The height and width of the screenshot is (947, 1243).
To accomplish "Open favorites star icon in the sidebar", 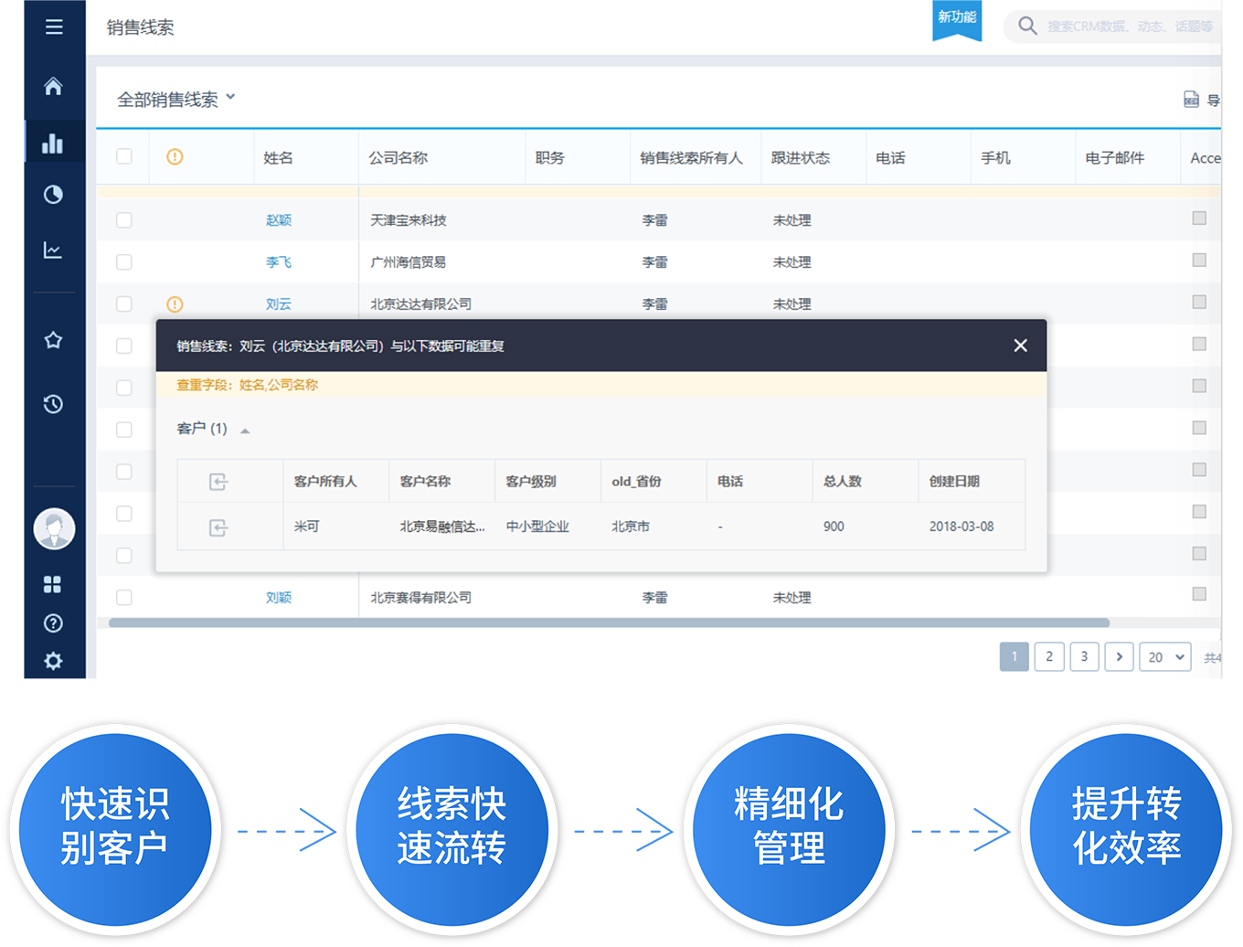I will click(x=53, y=340).
